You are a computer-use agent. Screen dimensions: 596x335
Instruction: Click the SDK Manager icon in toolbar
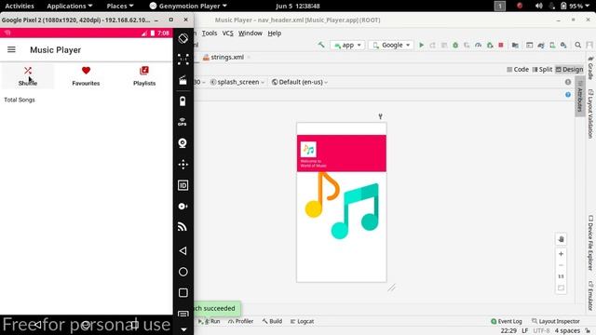coord(563,45)
